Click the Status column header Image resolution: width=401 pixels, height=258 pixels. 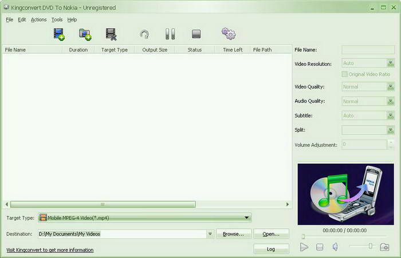click(x=195, y=50)
